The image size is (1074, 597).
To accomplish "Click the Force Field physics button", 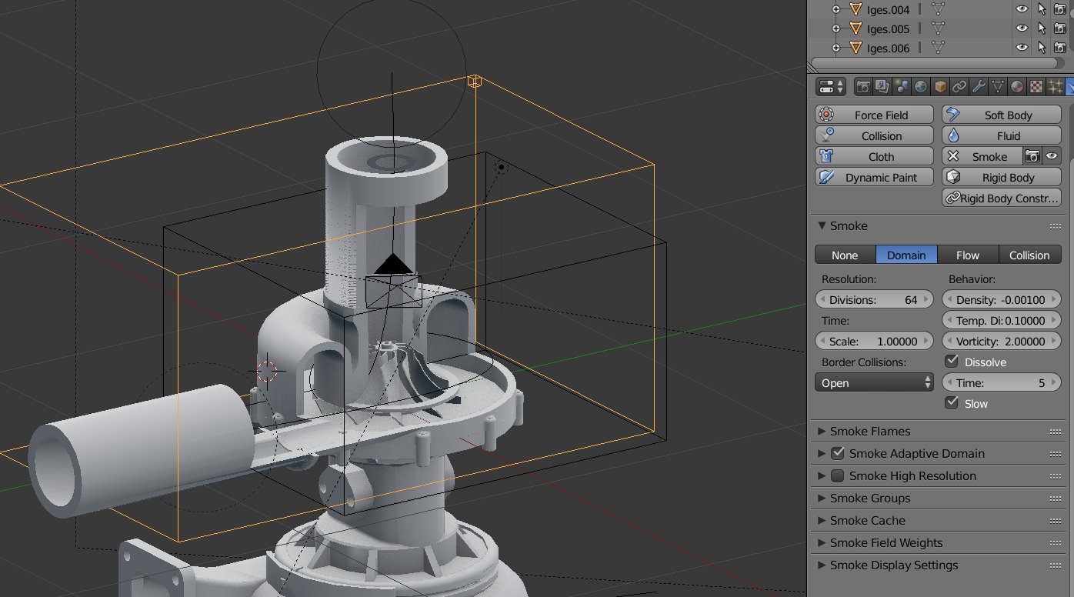I will (873, 114).
